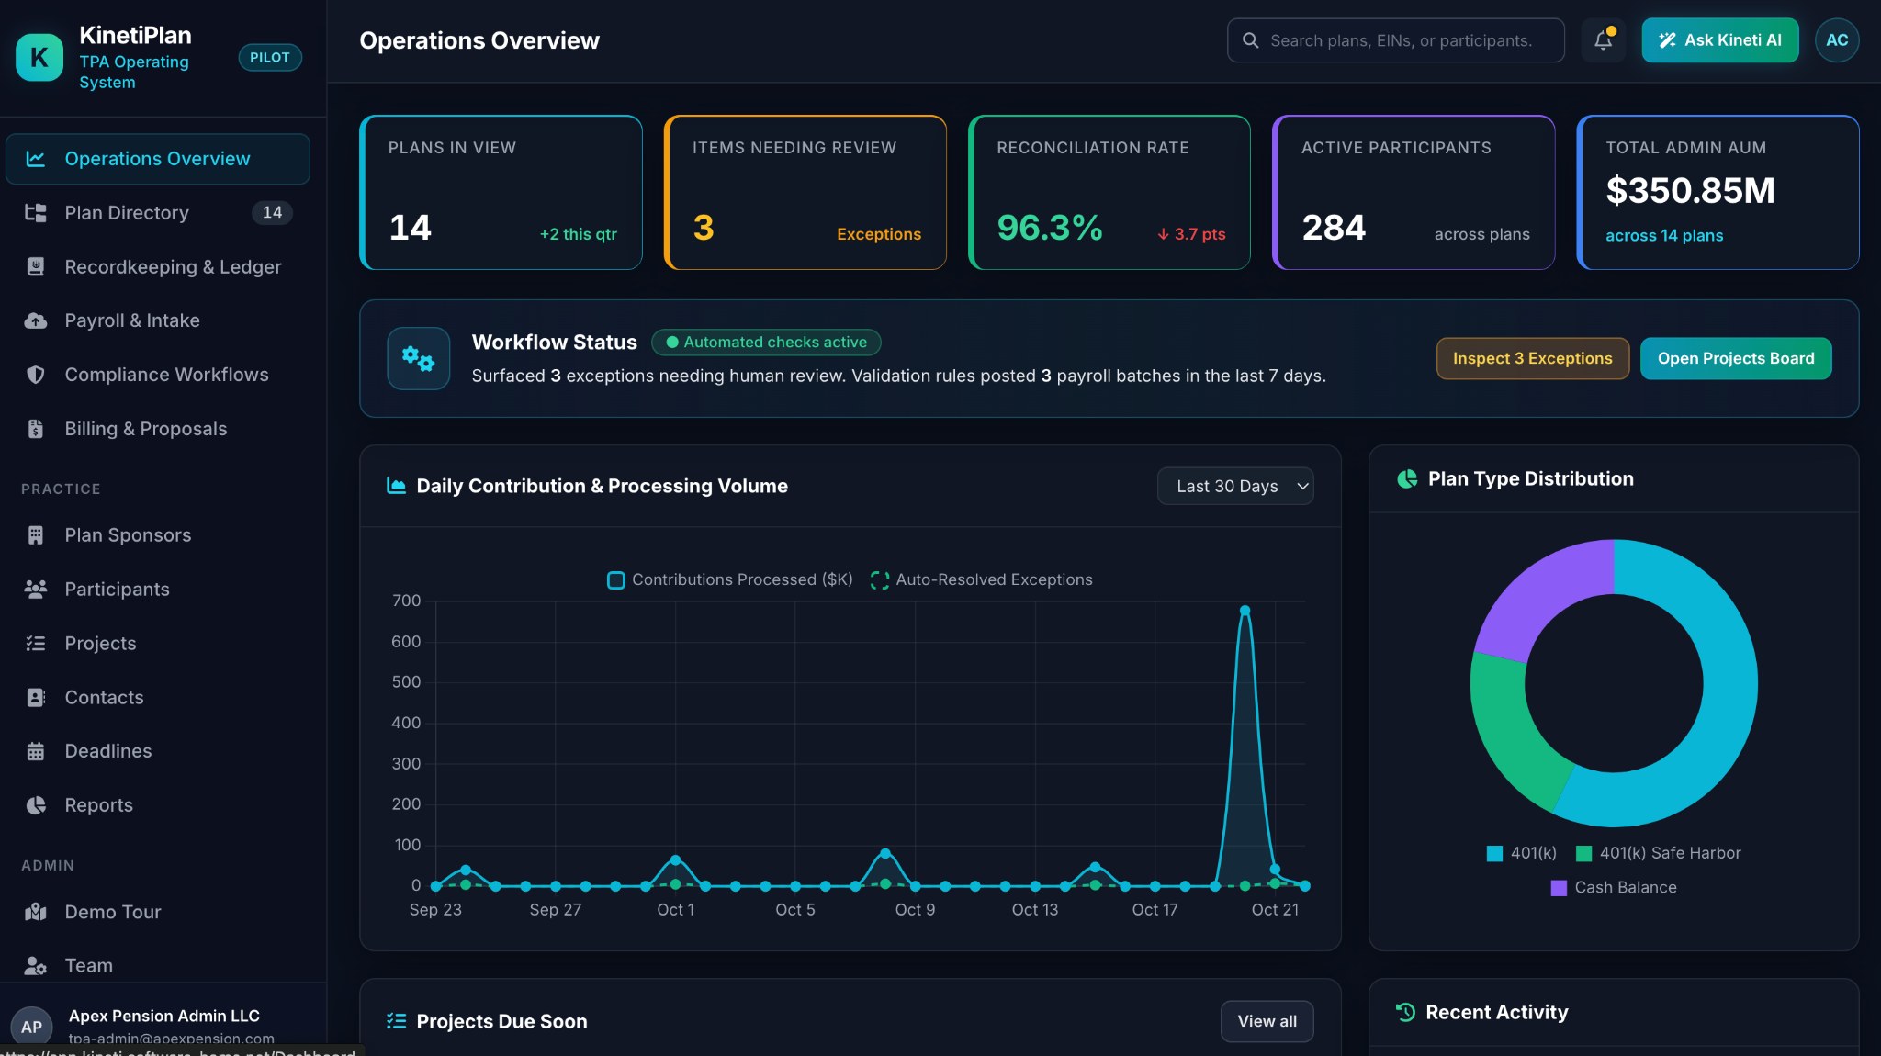
Task: Click the '+2 this qtr' text
Action: click(579, 234)
